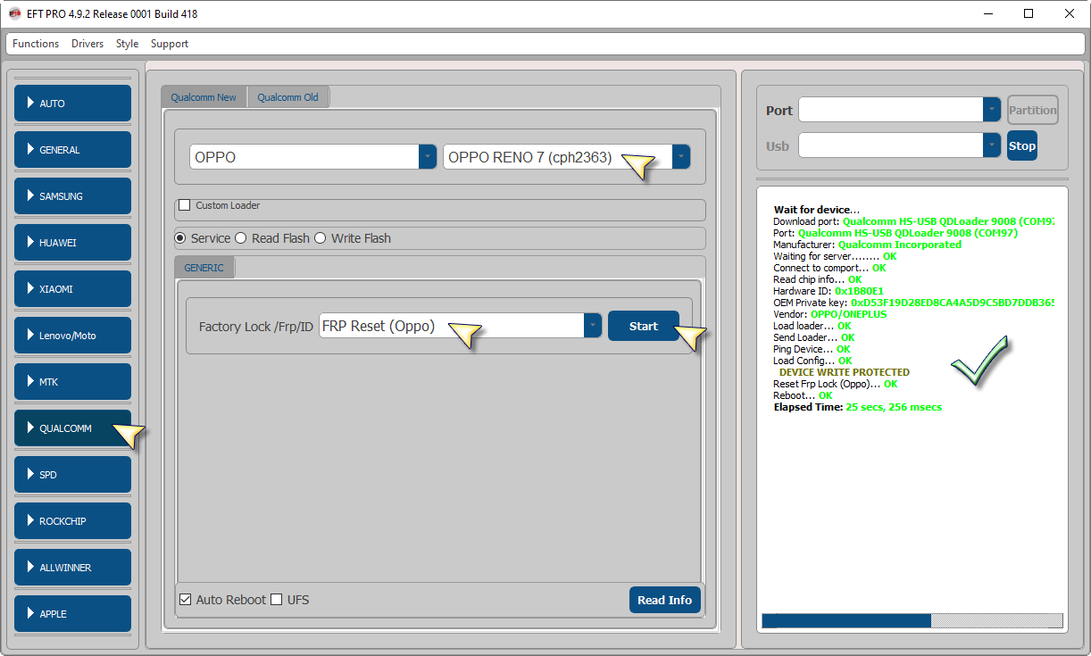Screen dimensions: 1091x656
Task: Click the 'Elapsed Time' log line
Action: pyautogui.click(x=858, y=407)
